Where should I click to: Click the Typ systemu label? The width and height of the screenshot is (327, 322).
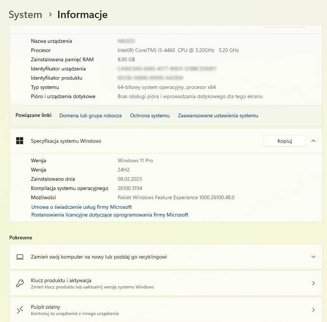45,87
